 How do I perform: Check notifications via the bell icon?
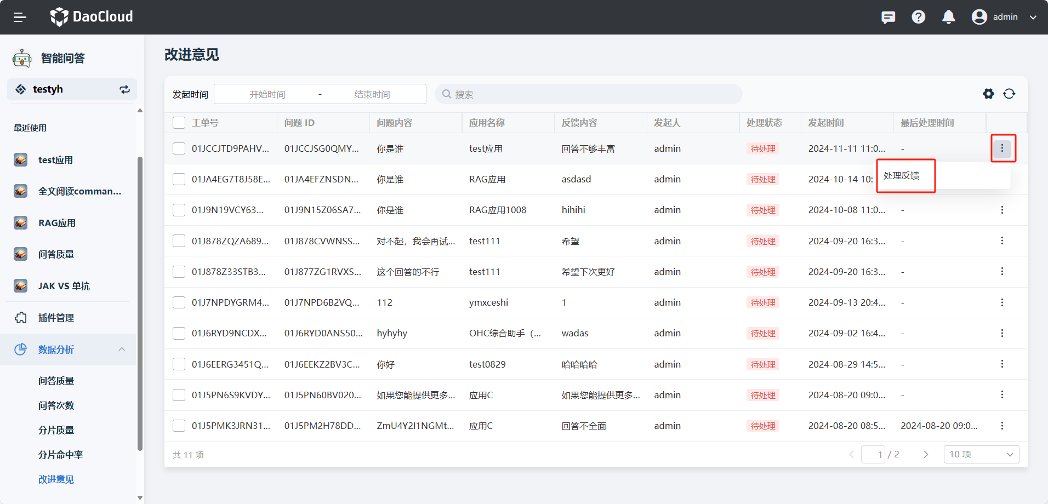click(x=948, y=17)
